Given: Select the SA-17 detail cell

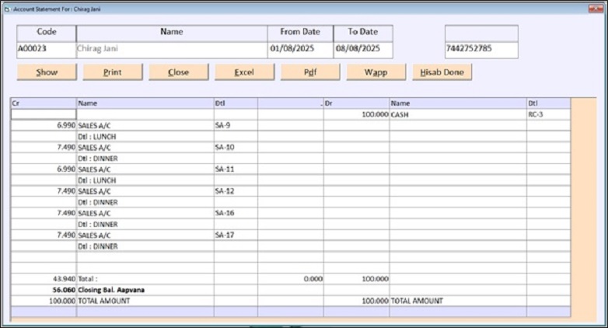Looking at the screenshot, I should (236, 235).
